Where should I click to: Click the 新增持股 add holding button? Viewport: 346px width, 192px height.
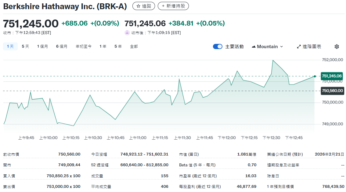pos(173,6)
